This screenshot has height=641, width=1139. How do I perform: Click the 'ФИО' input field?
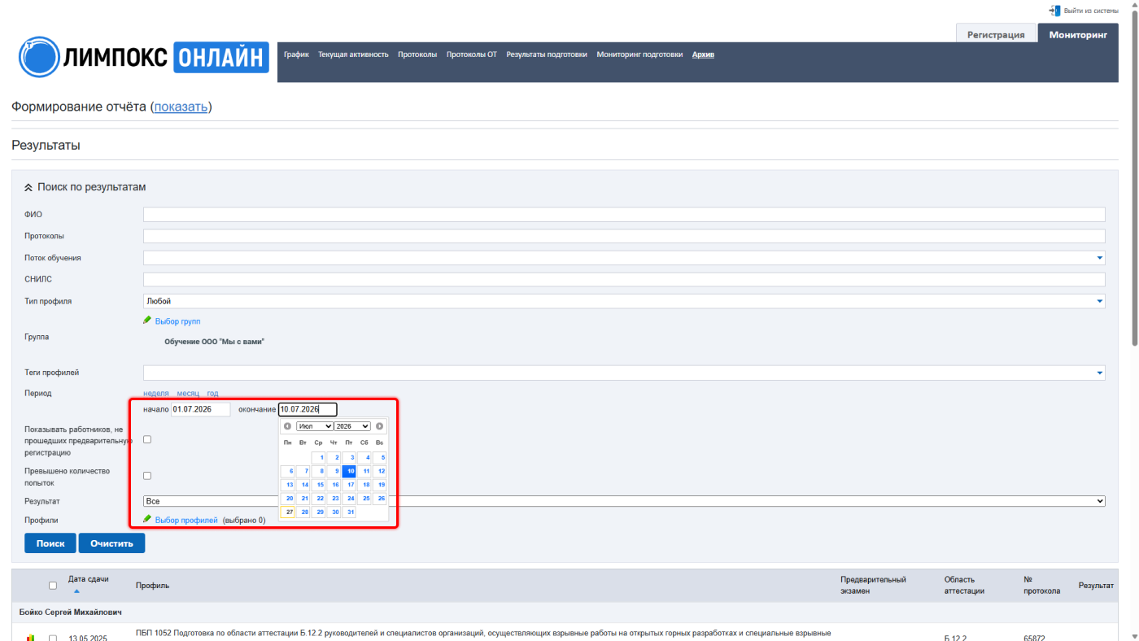click(x=624, y=215)
